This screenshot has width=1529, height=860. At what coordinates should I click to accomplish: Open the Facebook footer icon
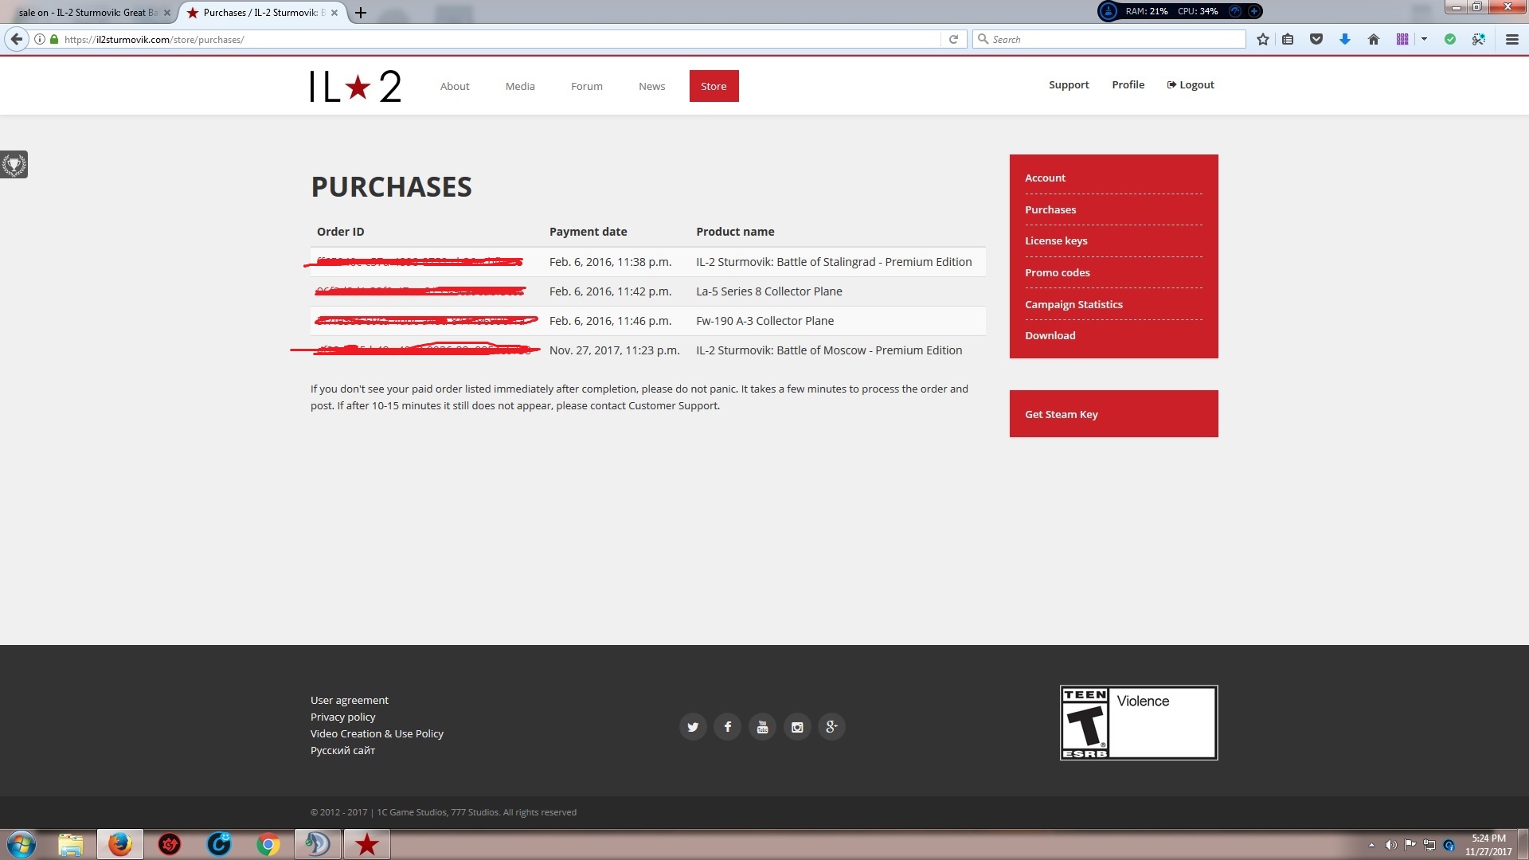[727, 727]
